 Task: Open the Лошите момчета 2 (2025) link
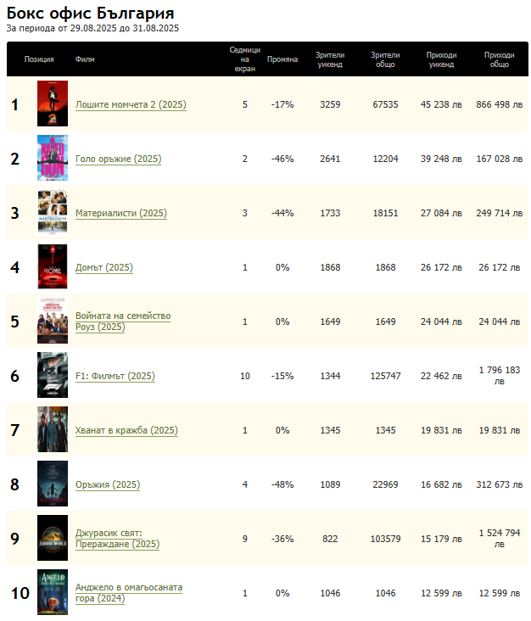pyautogui.click(x=131, y=105)
